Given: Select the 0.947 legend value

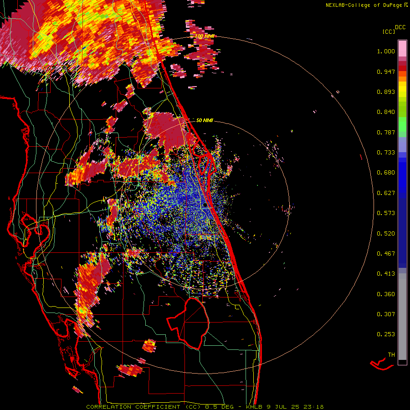Looking at the screenshot, I should 386,72.
